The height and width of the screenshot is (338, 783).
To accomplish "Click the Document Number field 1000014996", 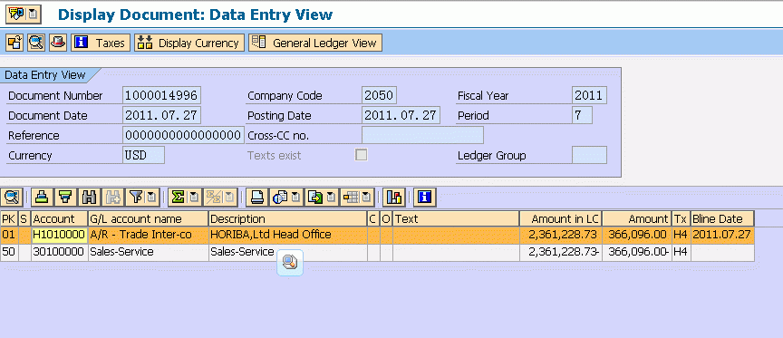I will point(162,95).
